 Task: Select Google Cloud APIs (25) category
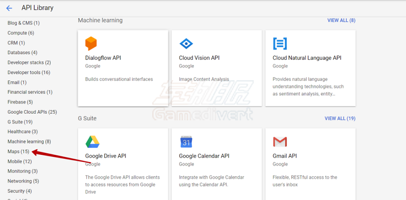(x=32, y=112)
